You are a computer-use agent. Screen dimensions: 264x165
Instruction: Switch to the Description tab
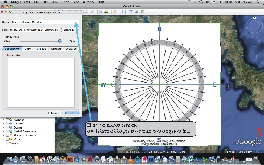pos(12,49)
